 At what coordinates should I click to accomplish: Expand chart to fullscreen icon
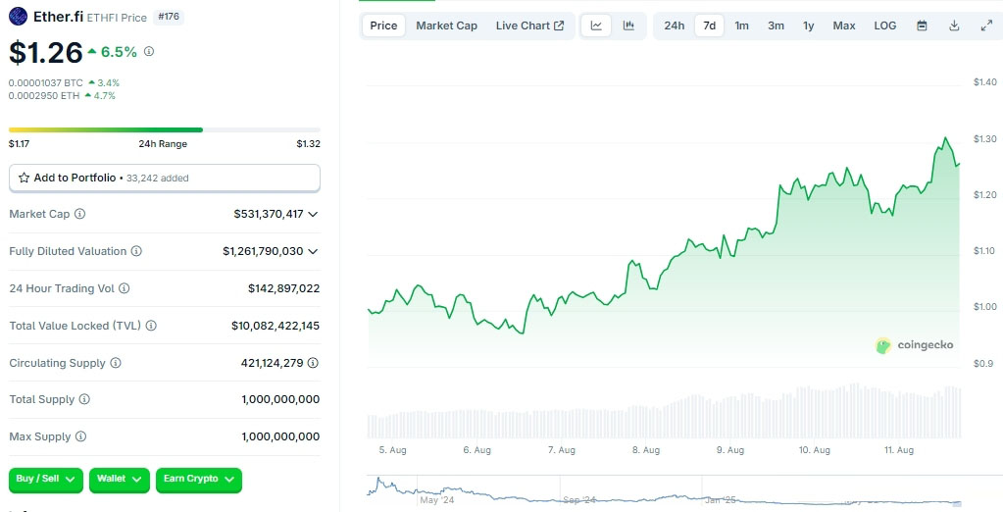(986, 26)
